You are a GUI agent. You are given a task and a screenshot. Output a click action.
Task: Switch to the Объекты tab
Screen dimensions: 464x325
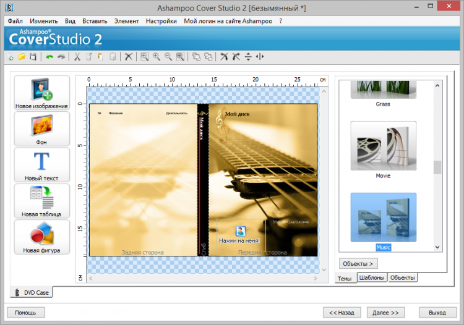[403, 277]
